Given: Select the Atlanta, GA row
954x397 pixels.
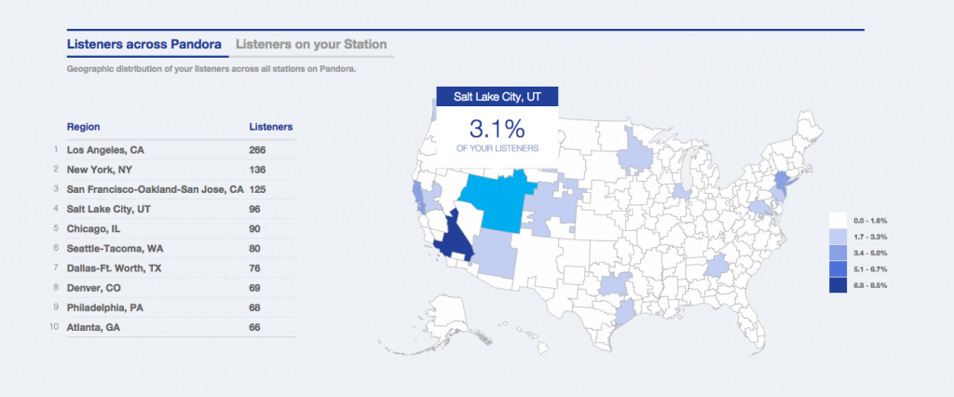Looking at the screenshot, I should click(x=173, y=328).
